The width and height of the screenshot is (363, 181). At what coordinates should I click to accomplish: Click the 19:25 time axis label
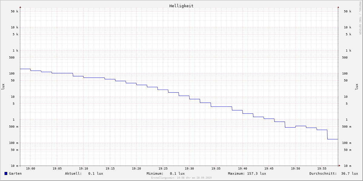tap(163, 169)
